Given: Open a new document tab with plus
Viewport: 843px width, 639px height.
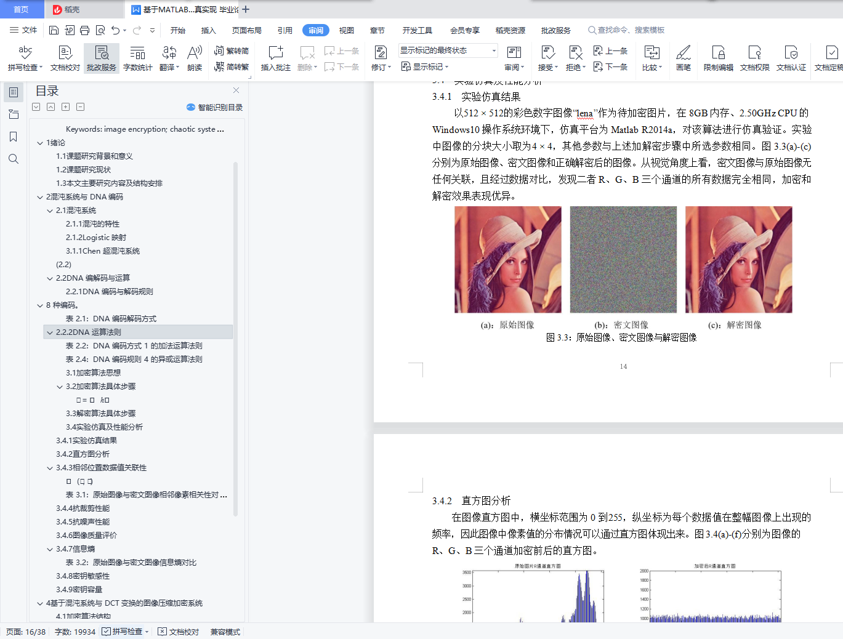Looking at the screenshot, I should (246, 9).
